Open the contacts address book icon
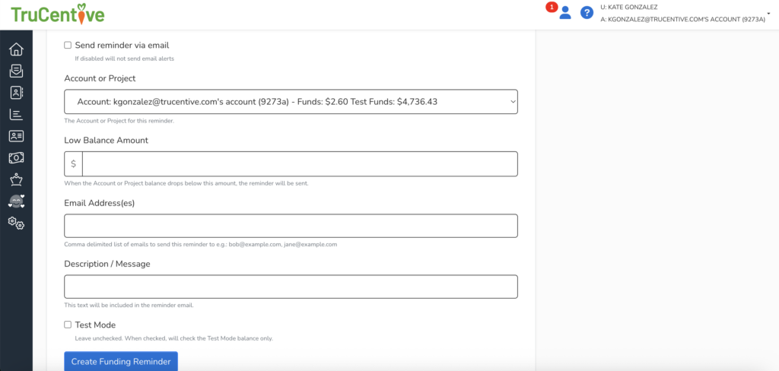 point(16,93)
